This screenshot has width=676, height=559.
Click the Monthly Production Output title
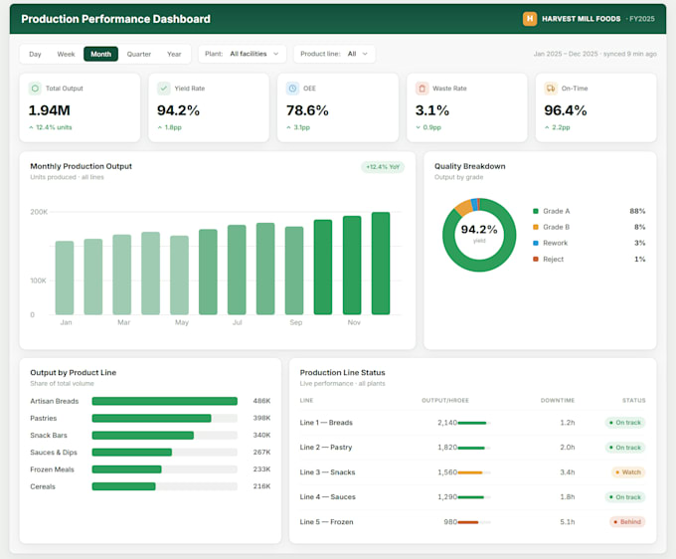[x=82, y=166]
